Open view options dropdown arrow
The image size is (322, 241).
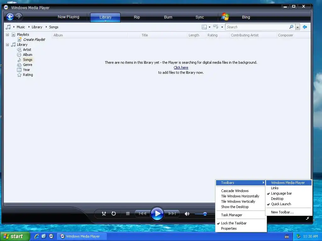tap(222, 27)
